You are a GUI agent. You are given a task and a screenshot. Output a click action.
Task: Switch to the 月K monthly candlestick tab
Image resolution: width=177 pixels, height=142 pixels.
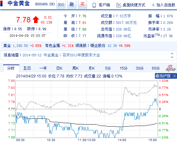pyautogui.click(x=91, y=68)
